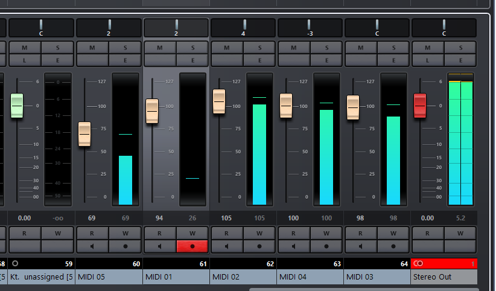This screenshot has height=291, width=496.
Task: Toggle Listen (L) on Stereo Out channel
Action: tap(427, 60)
